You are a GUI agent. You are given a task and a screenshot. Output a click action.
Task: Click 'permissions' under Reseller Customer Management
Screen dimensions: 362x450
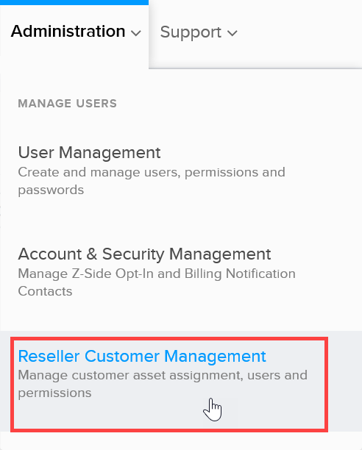54,393
